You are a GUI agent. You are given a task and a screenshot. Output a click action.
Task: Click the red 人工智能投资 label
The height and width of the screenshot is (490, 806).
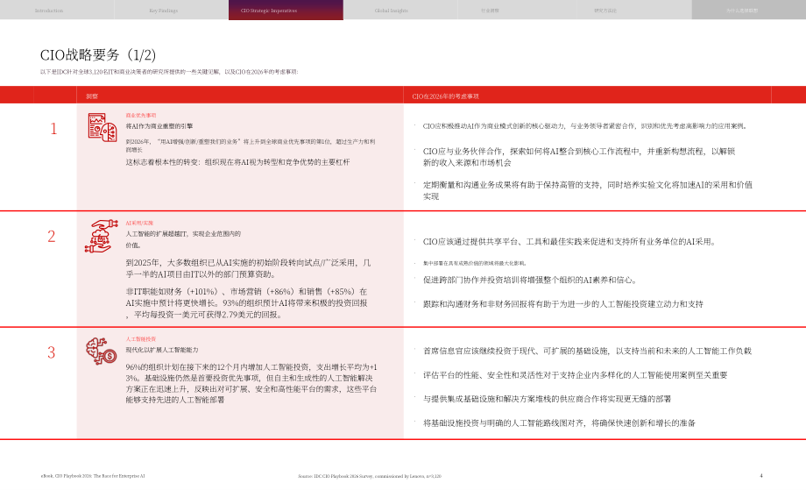point(141,339)
